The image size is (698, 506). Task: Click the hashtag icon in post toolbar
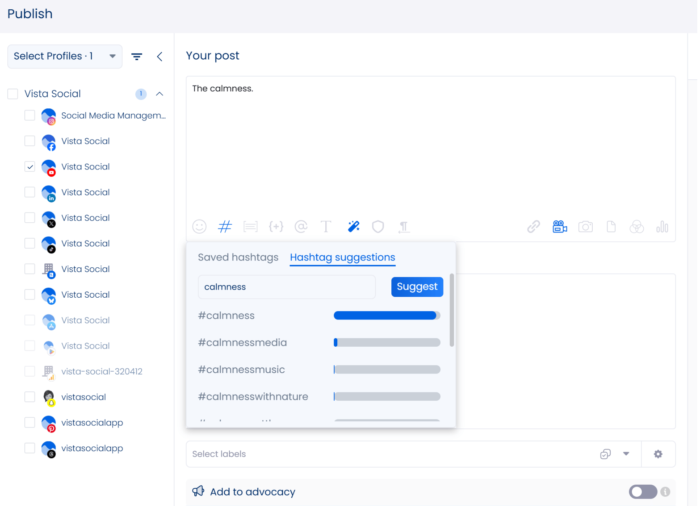click(225, 227)
